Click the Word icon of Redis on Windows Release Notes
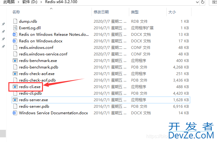Image resolution: width=217 pixels, height=142 pixels. pyautogui.click(x=15, y=34)
